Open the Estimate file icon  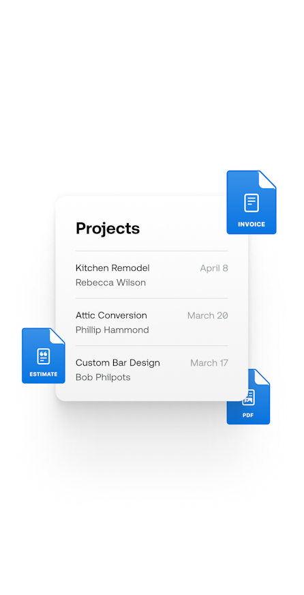tap(44, 355)
